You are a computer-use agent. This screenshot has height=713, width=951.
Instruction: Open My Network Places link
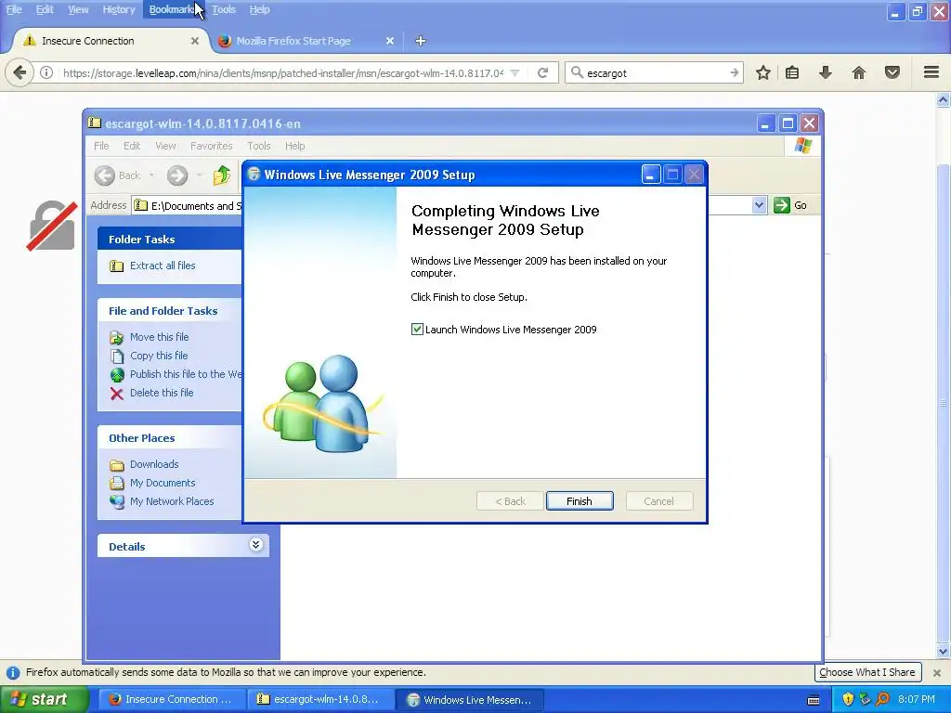[172, 501]
